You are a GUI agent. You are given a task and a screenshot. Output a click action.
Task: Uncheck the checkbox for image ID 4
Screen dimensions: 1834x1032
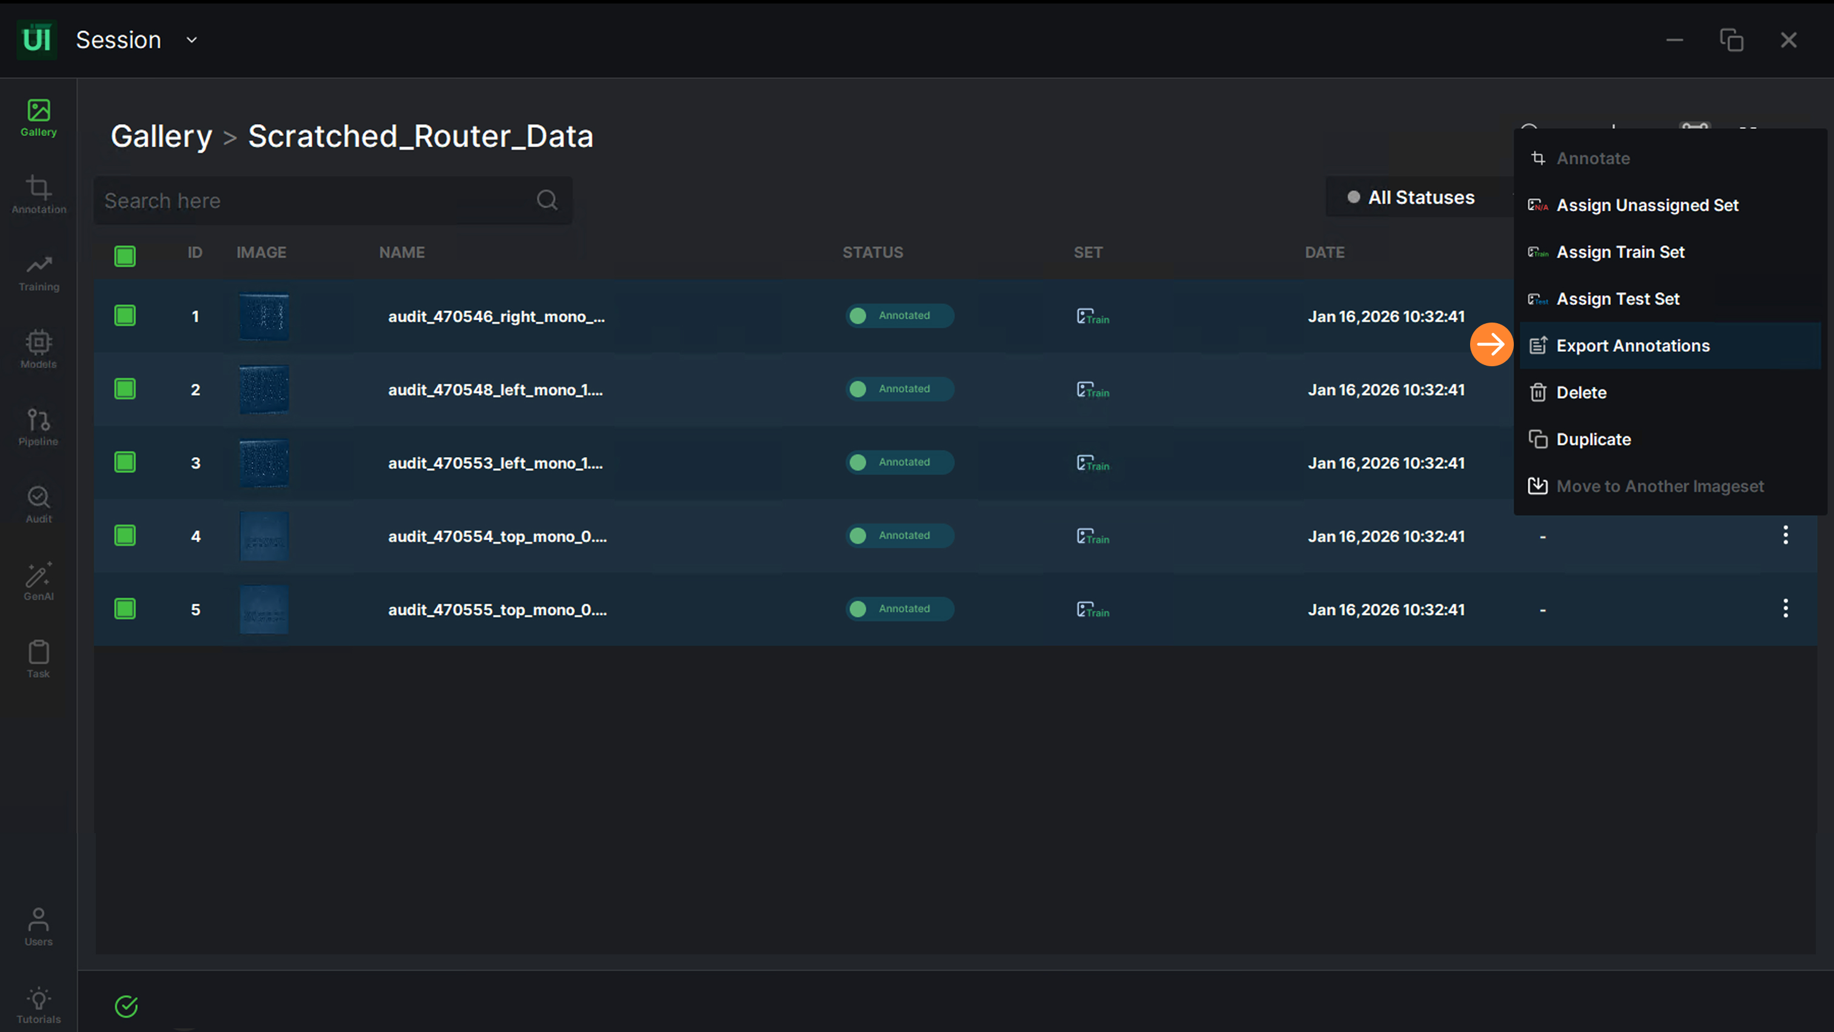(x=126, y=536)
